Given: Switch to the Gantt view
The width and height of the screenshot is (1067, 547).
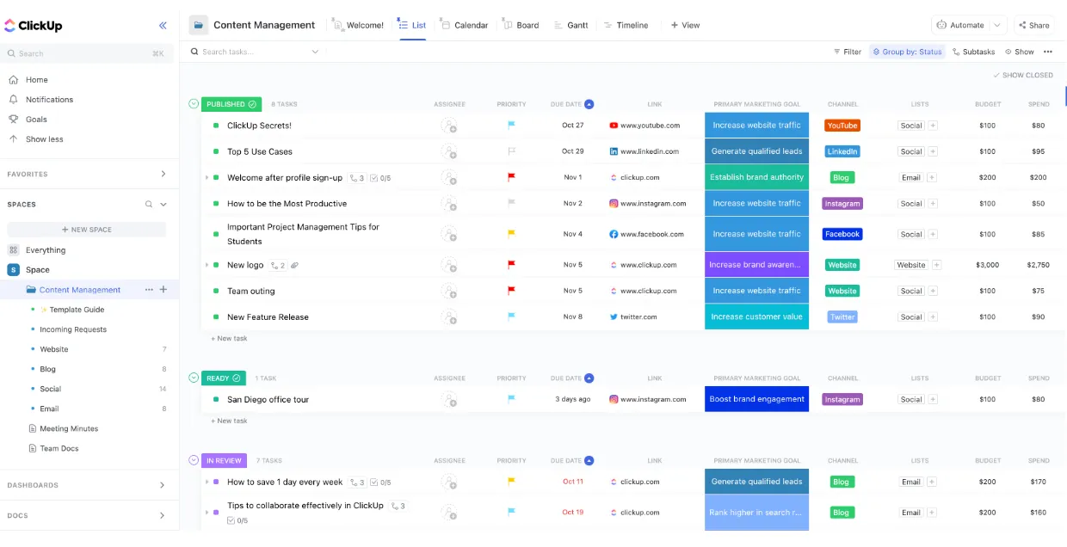Looking at the screenshot, I should click(571, 25).
